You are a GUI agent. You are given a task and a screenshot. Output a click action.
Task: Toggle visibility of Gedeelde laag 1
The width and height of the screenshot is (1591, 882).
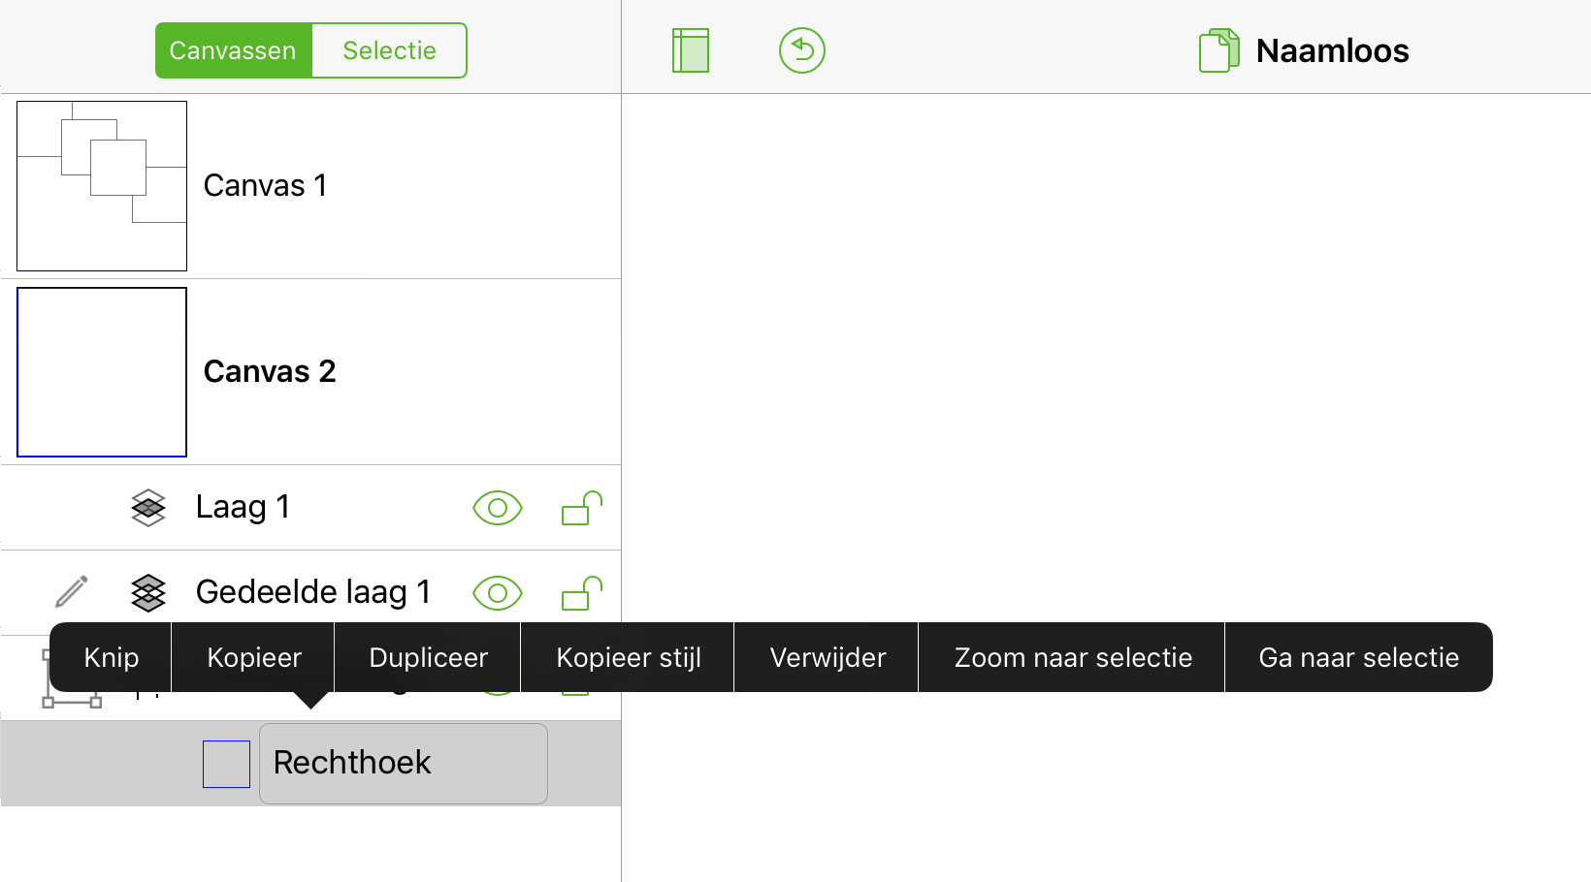coord(498,592)
